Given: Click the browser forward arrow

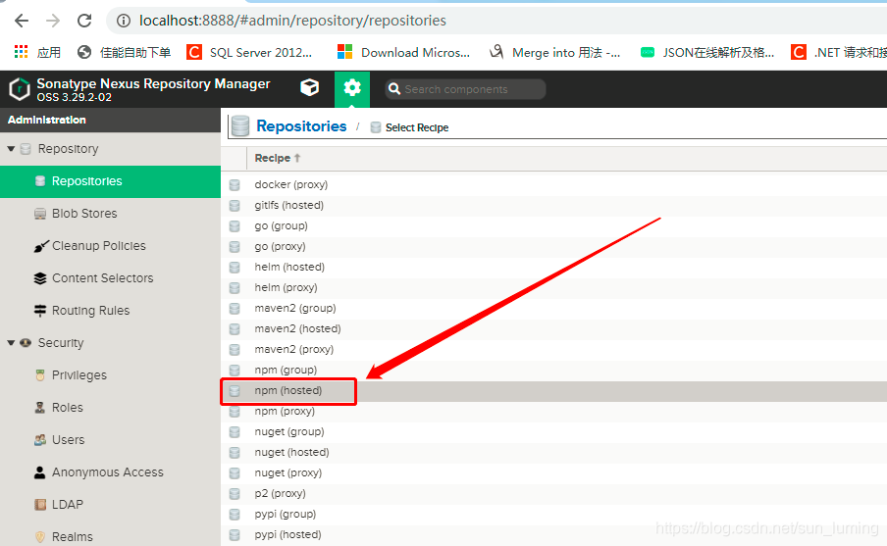Looking at the screenshot, I should [x=53, y=21].
